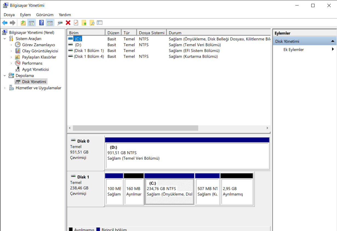Expand the Paylaşılan Klasörler node

pos(11,57)
